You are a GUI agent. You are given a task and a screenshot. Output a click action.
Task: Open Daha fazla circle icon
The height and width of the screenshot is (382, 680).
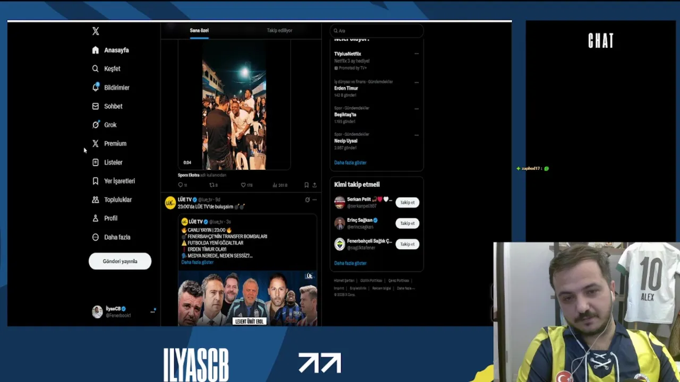(96, 237)
